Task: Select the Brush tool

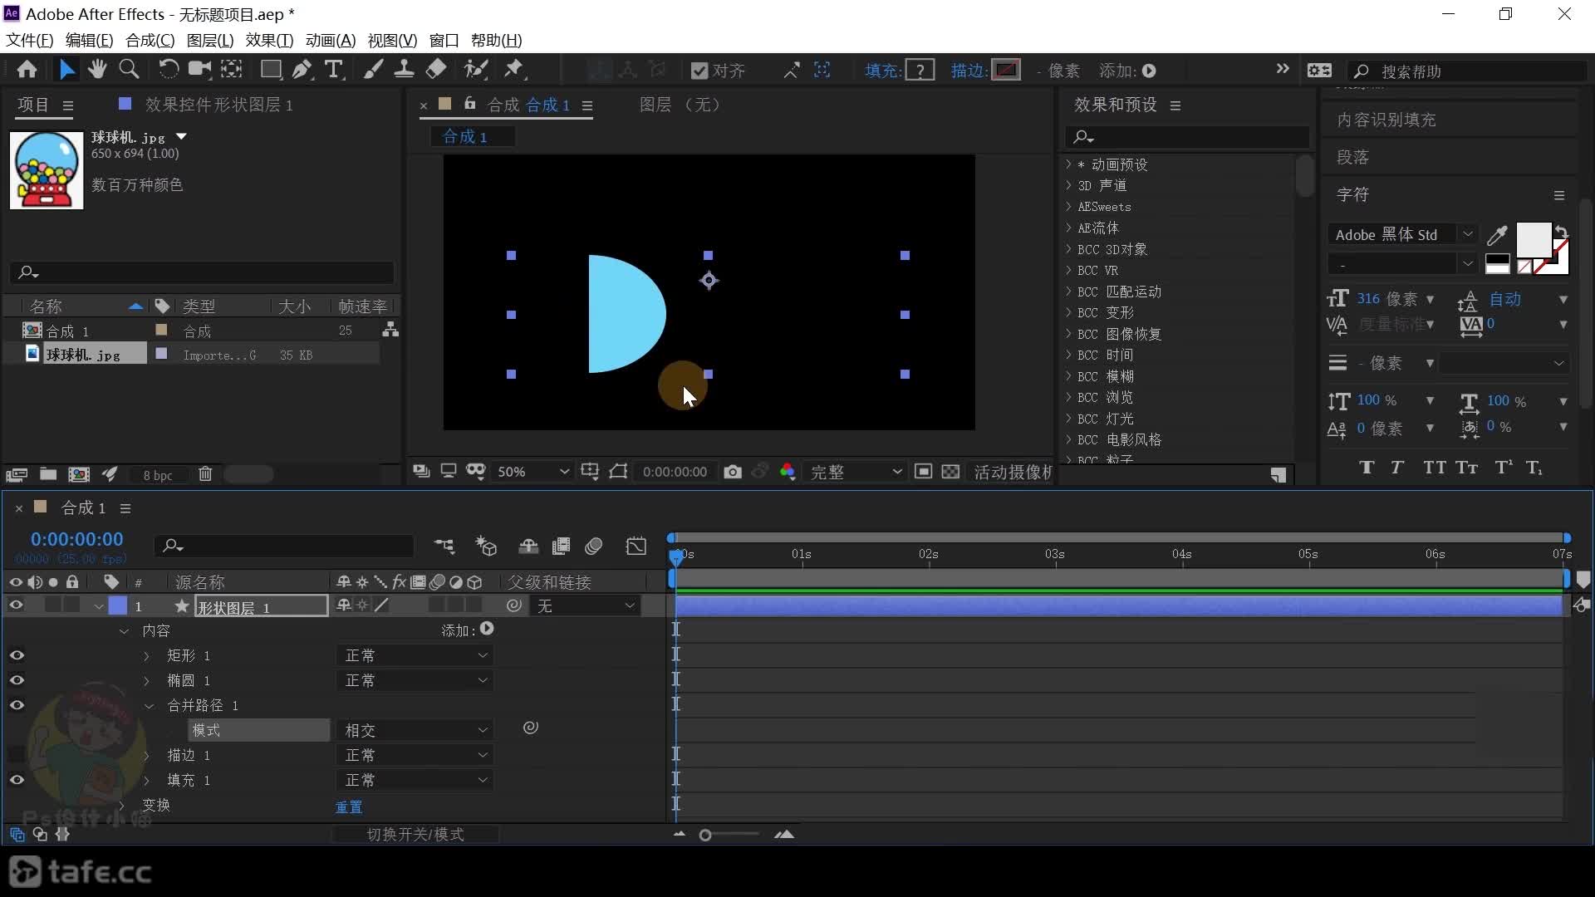Action: coord(373,70)
